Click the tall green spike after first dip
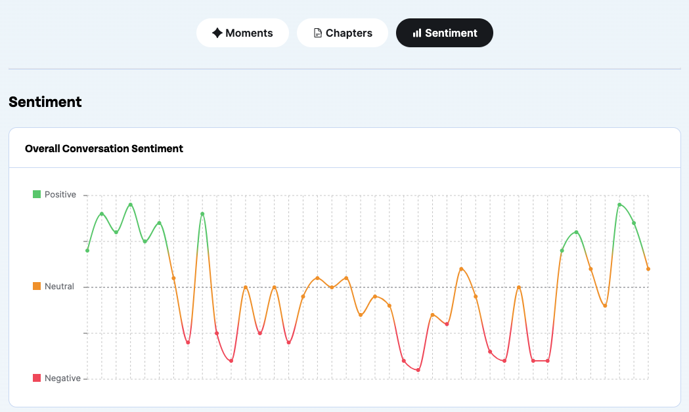 [x=202, y=214]
